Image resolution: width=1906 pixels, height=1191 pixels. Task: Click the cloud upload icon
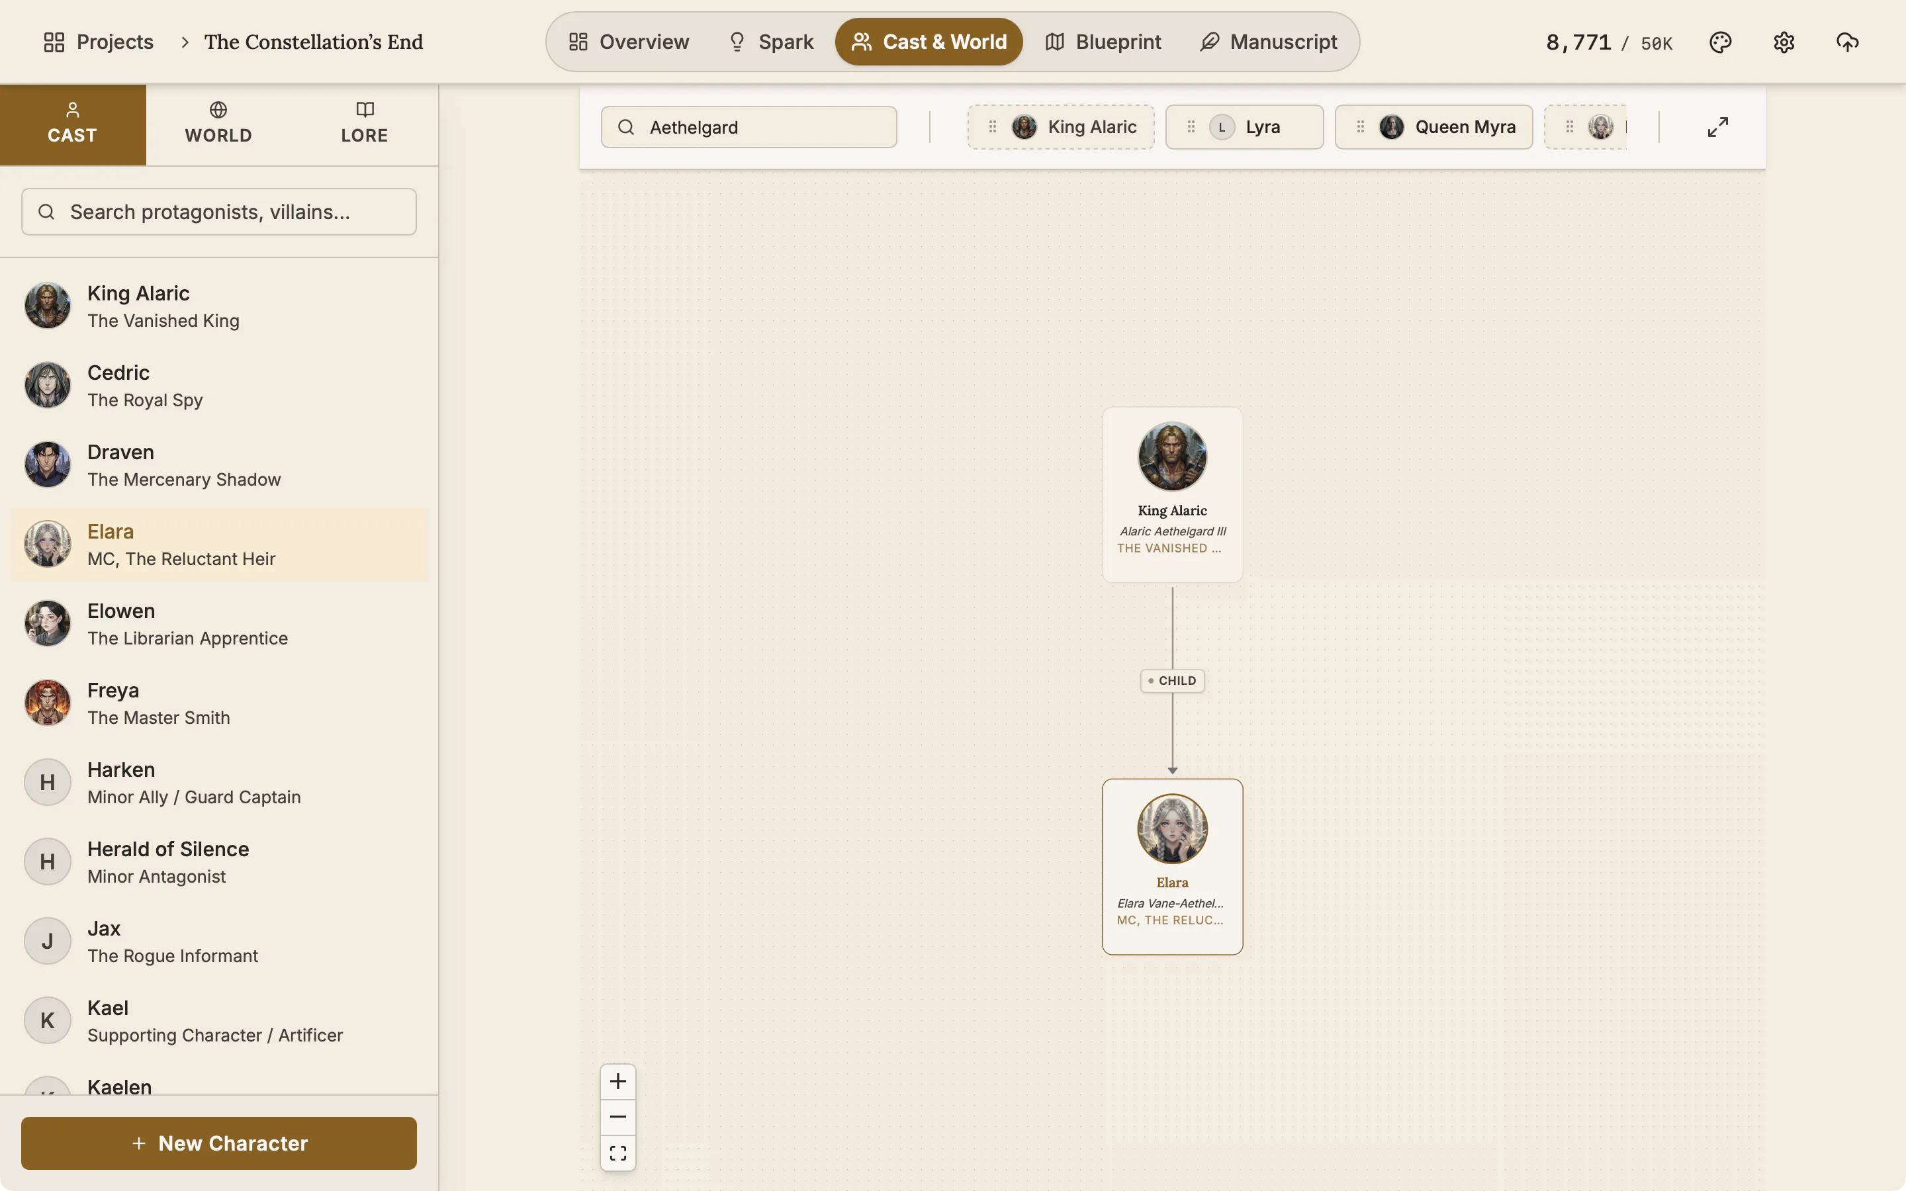pos(1848,42)
